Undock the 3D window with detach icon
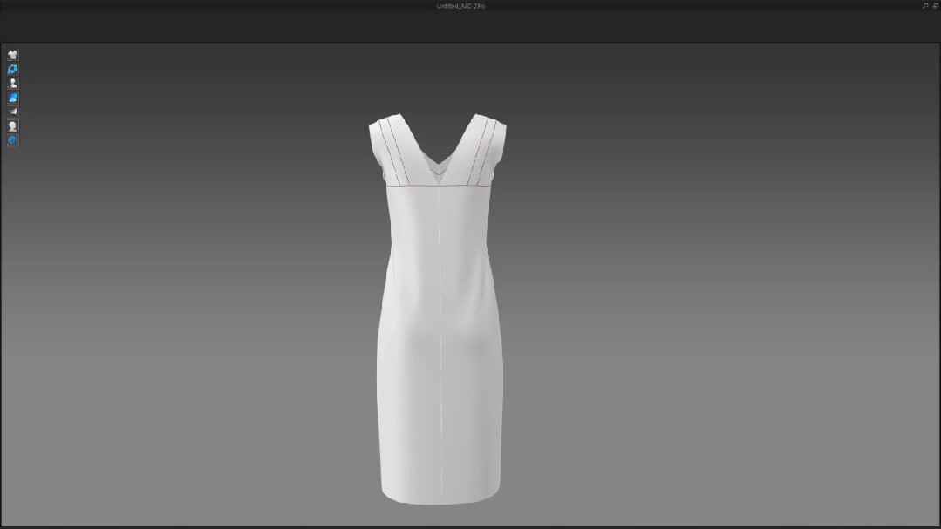941x529 pixels. (935, 5)
